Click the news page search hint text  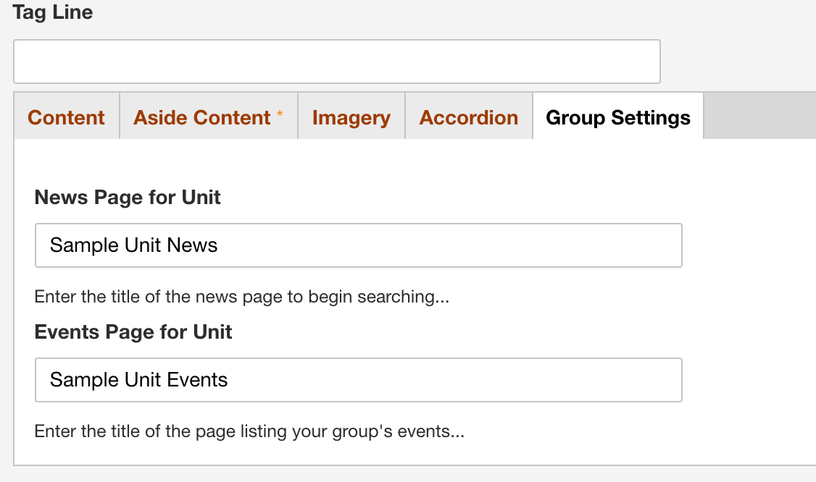241,297
